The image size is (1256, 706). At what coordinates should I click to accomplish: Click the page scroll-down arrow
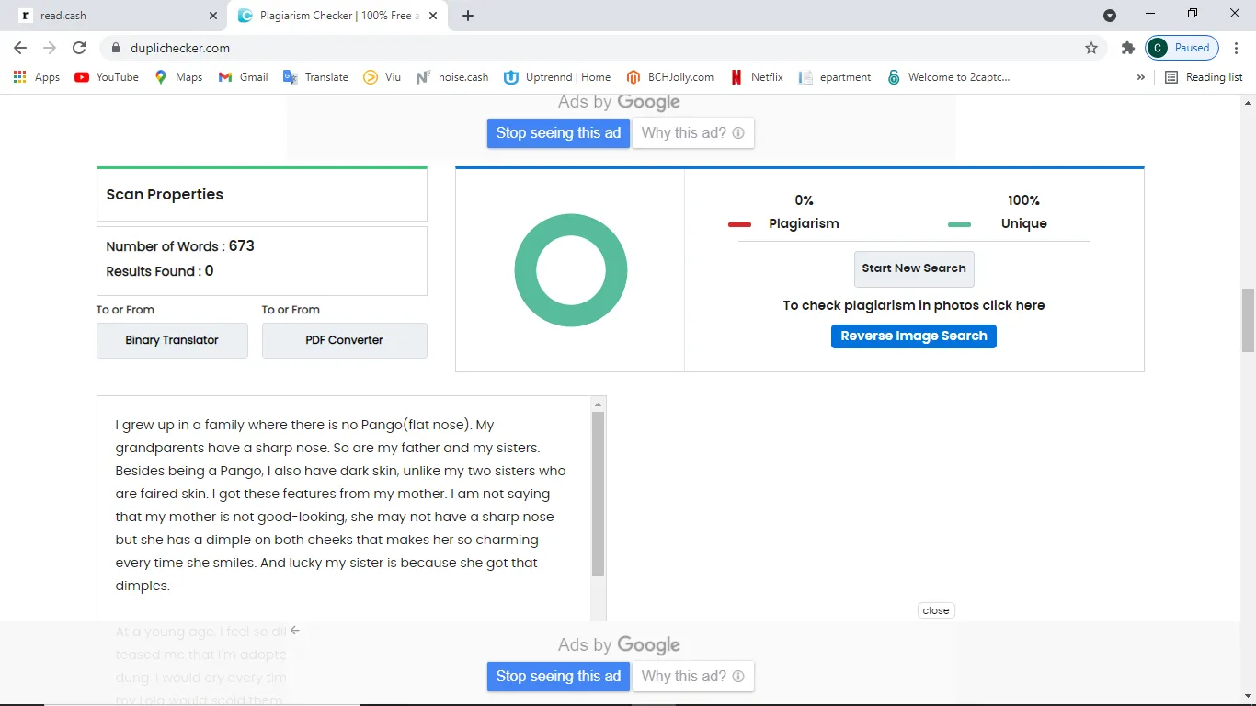pyautogui.click(x=1248, y=699)
